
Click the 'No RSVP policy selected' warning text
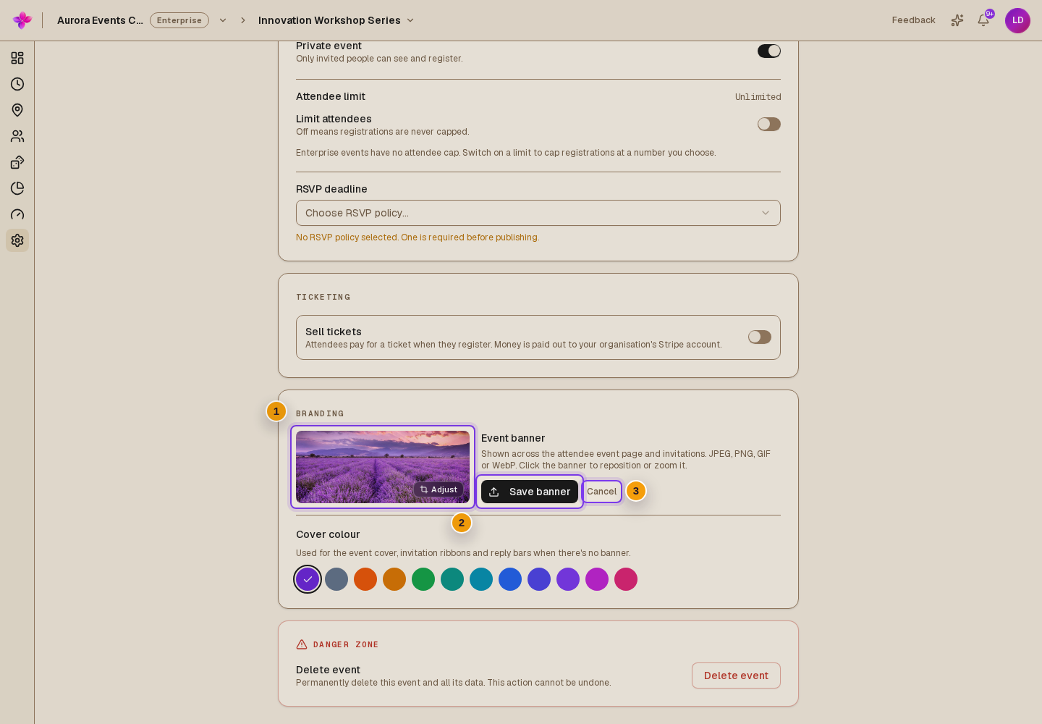pyautogui.click(x=418, y=237)
